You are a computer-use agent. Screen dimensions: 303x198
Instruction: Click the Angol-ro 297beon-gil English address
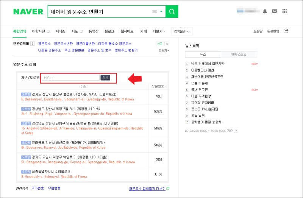(x=82, y=131)
